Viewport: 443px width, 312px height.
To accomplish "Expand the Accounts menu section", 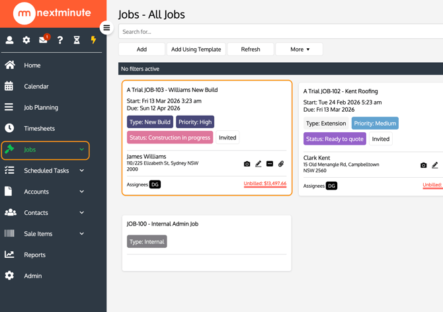I will point(82,192).
